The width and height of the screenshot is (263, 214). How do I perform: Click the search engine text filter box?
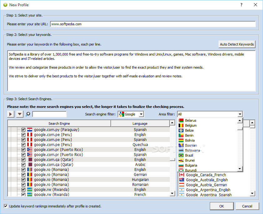tap(49, 114)
